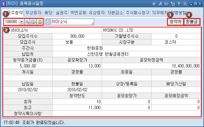
Task: Click the title bar font 'A' icon
Action: pyautogui.click(x=160, y=4)
